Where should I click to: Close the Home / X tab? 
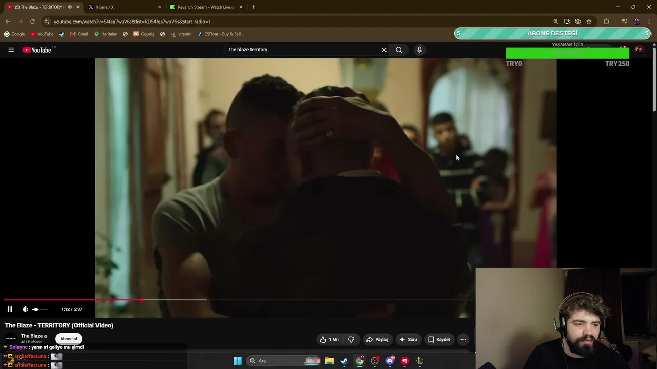point(159,7)
